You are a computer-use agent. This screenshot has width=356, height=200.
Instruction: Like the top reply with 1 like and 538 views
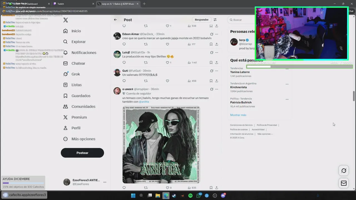point(169,26)
